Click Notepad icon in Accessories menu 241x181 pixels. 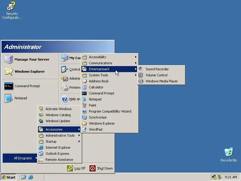84,99
